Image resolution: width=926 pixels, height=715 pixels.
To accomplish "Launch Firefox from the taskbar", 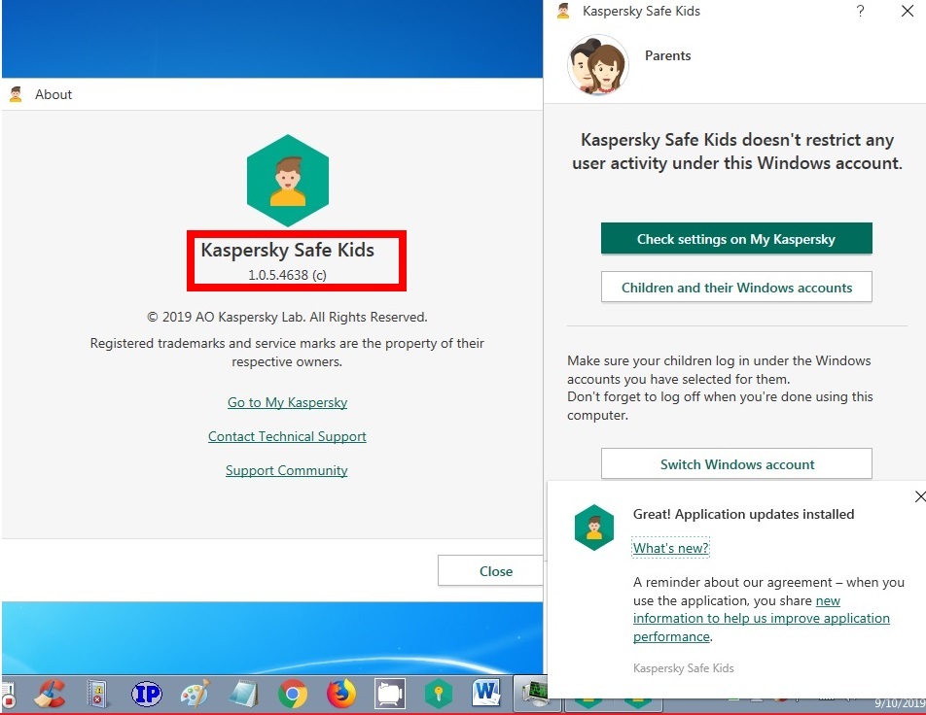I will (341, 694).
